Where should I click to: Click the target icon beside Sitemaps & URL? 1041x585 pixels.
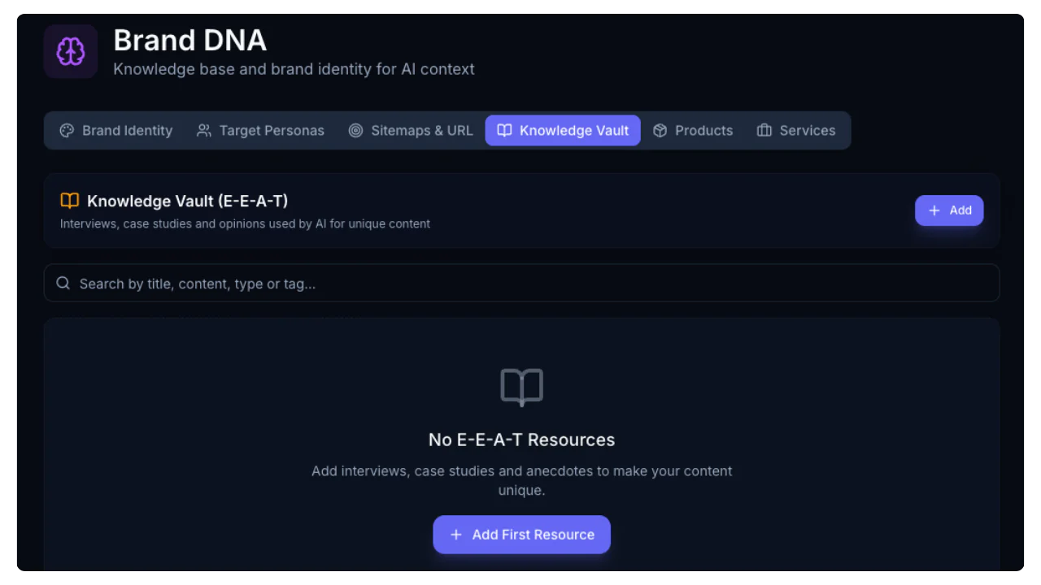click(355, 131)
